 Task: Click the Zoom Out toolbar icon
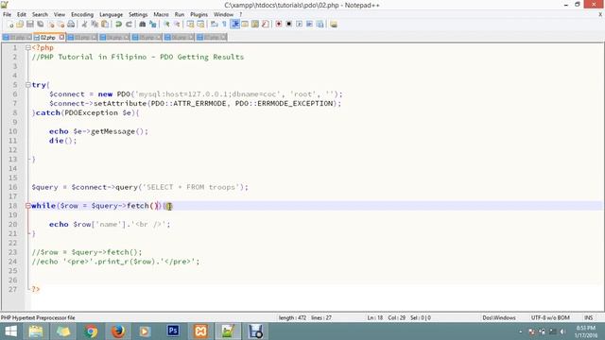(x=177, y=25)
